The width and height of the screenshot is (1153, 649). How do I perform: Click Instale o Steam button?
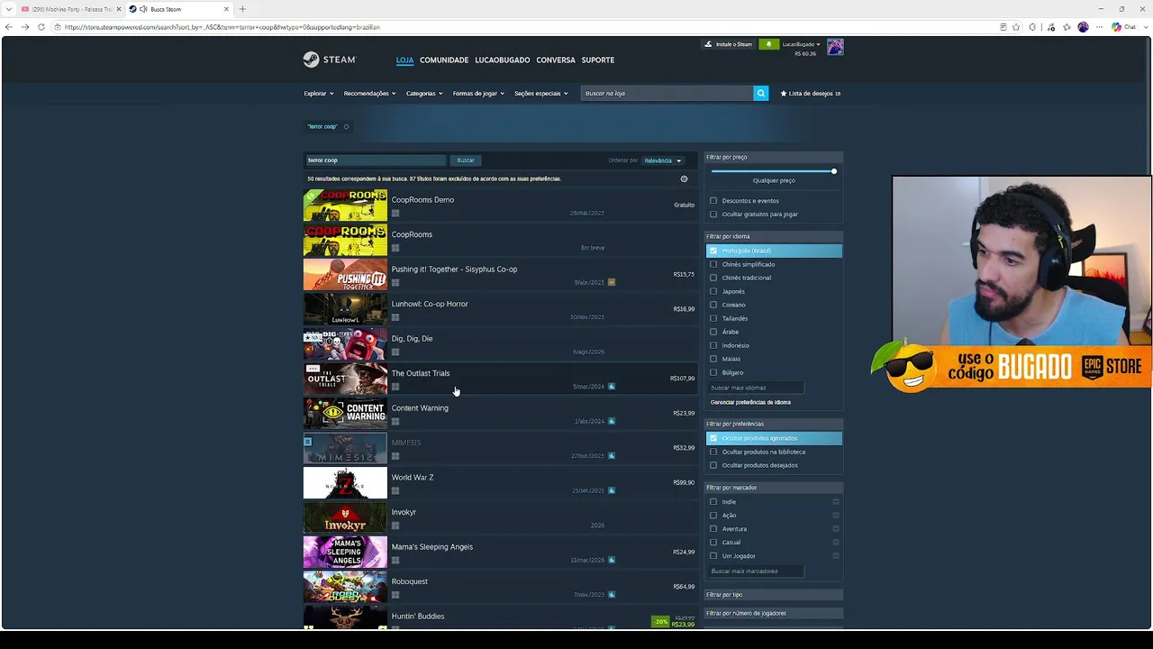729,44
